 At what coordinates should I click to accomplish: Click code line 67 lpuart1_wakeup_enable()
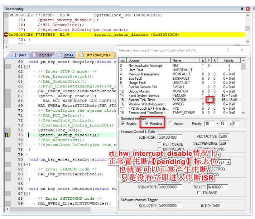click(x=67, y=96)
